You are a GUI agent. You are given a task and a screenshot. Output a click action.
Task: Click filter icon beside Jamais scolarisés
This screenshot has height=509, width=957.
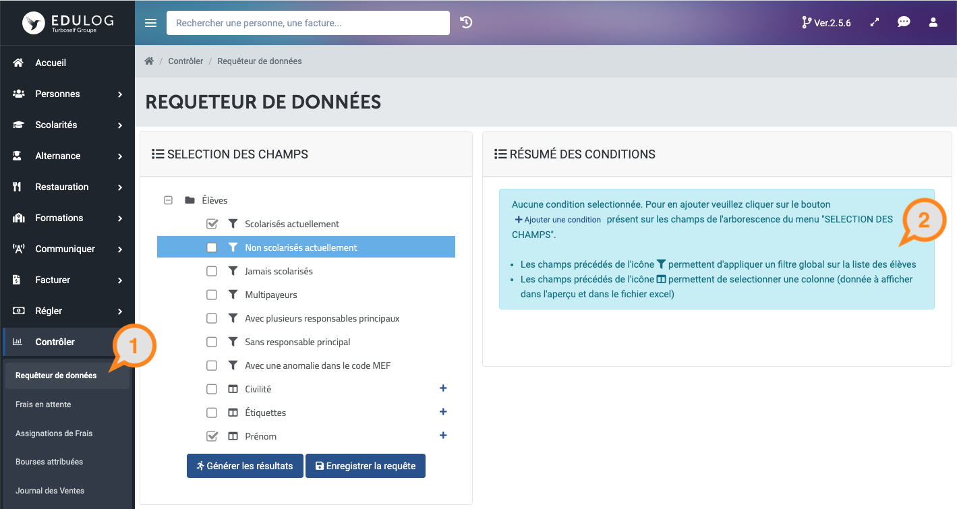coord(233,271)
